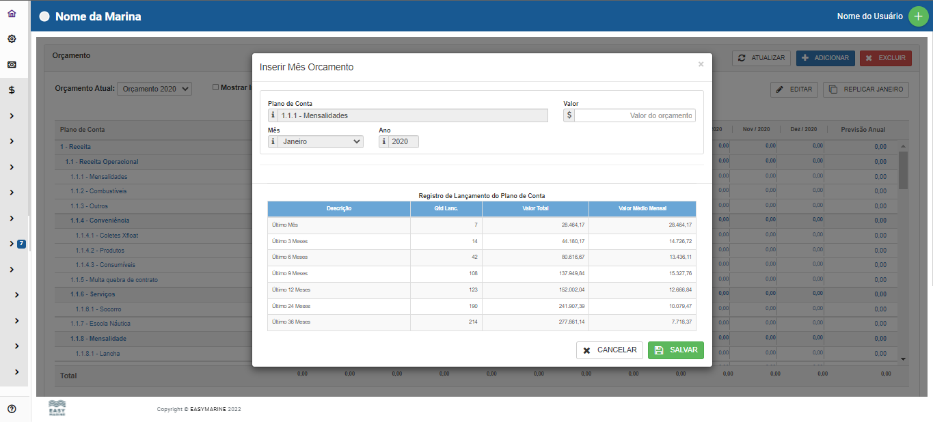The height and width of the screenshot is (422, 933).
Task: Save the budget month with SALVAR
Action: pyautogui.click(x=675, y=350)
